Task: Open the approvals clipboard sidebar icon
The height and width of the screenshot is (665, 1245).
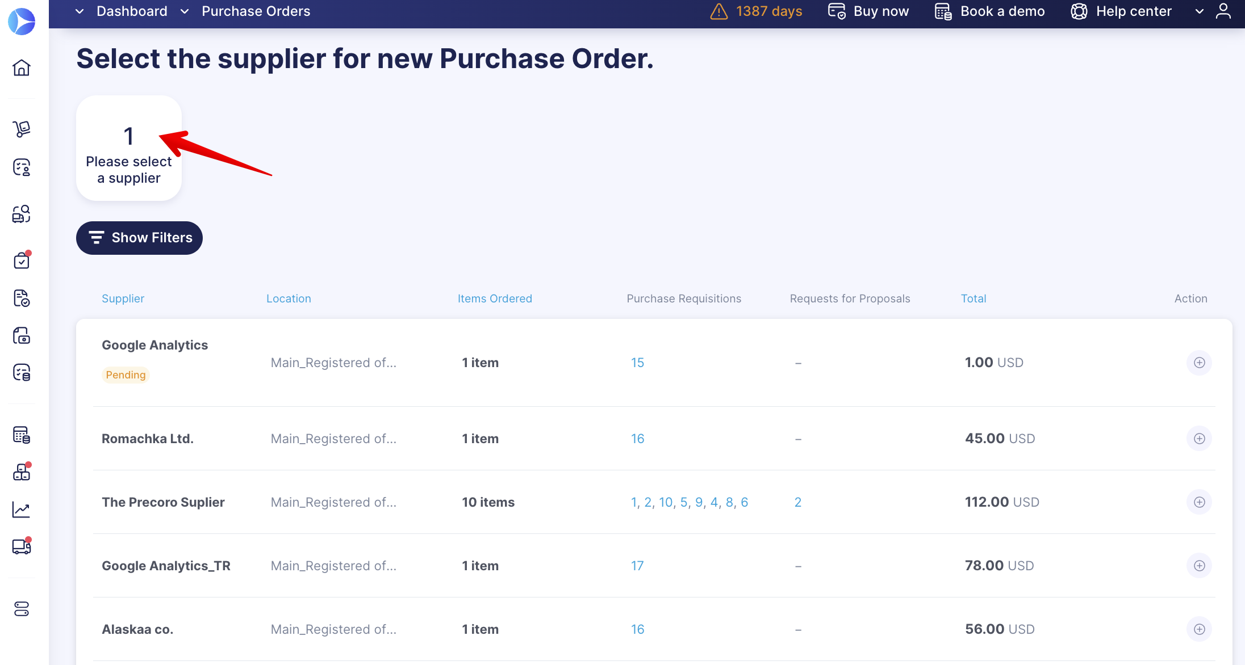Action: pyautogui.click(x=22, y=260)
